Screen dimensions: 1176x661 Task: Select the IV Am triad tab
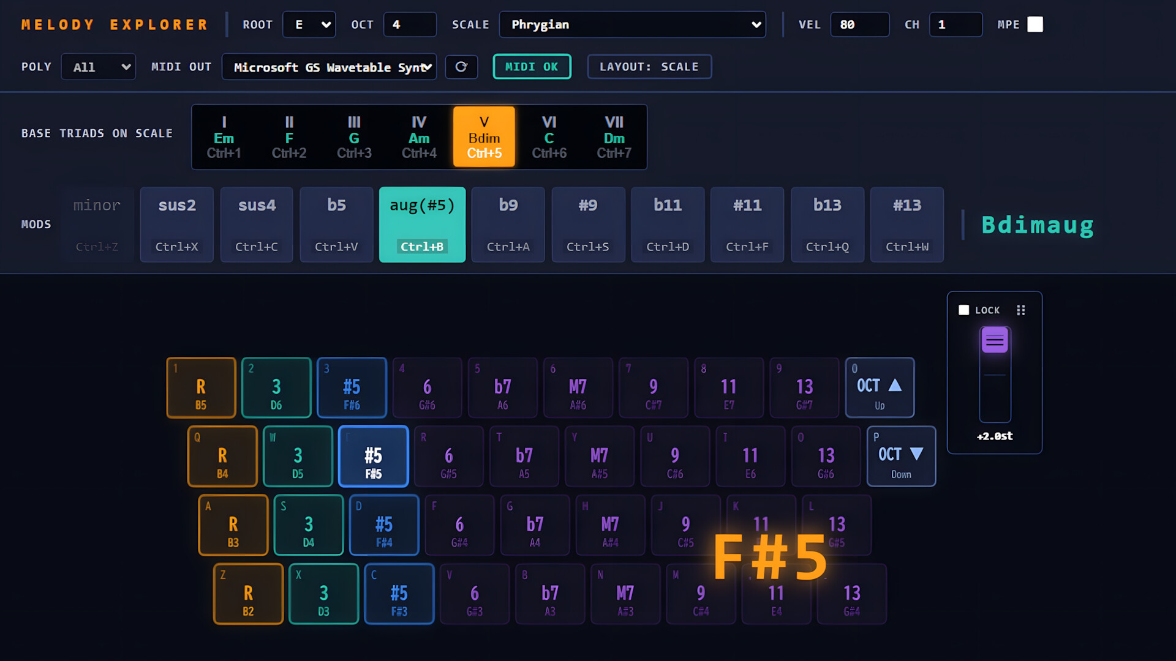tap(419, 137)
